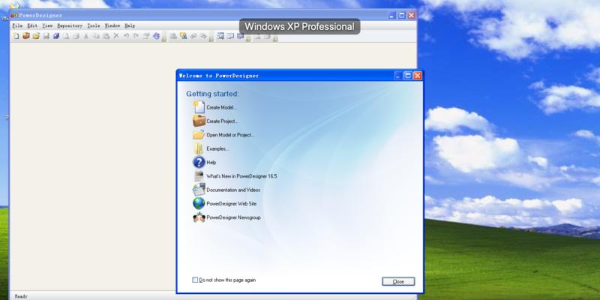Open the Help menu in menu bar
This screenshot has width=600, height=300.
(130, 25)
